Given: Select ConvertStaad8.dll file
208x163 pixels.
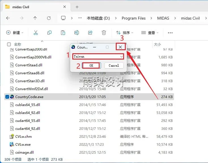Looking at the screenshot, I should click(x=30, y=73).
